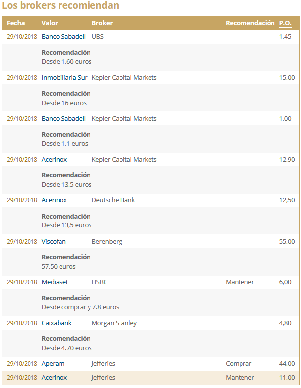Click the Comprar recommendation for Aperam
Viewport: 301px width, 388px height.
pos(239,364)
